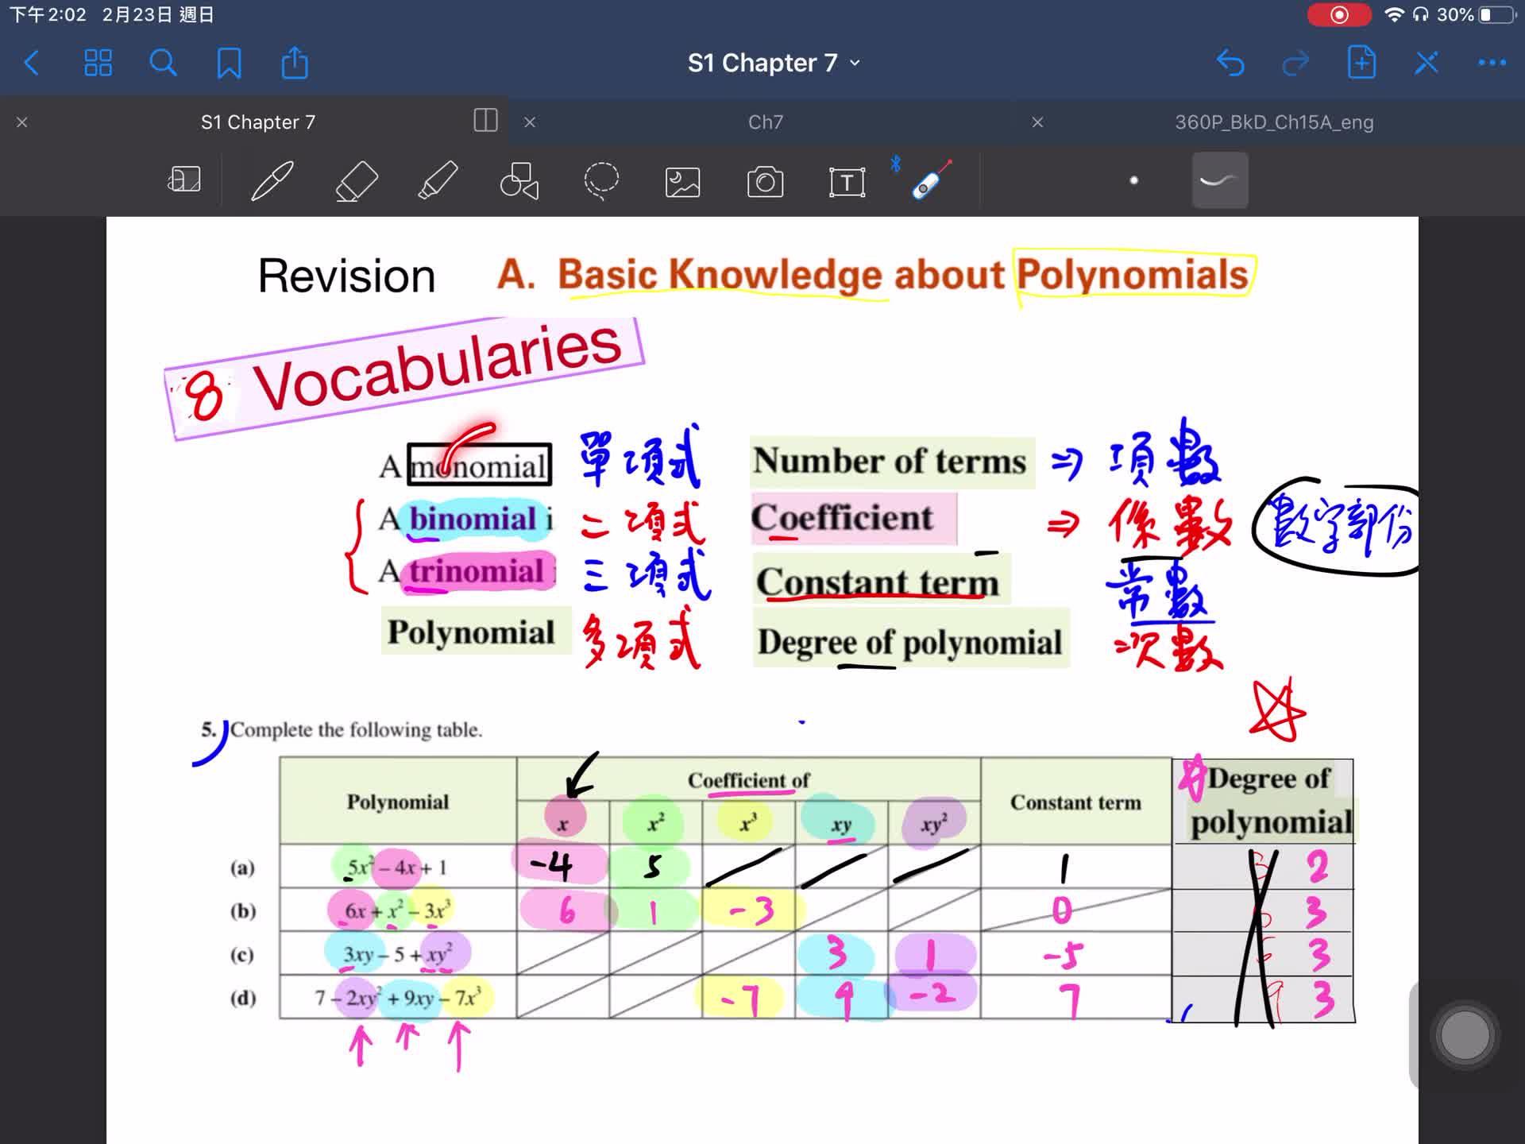Open the Camera tool
This screenshot has width=1525, height=1144.
pos(765,182)
